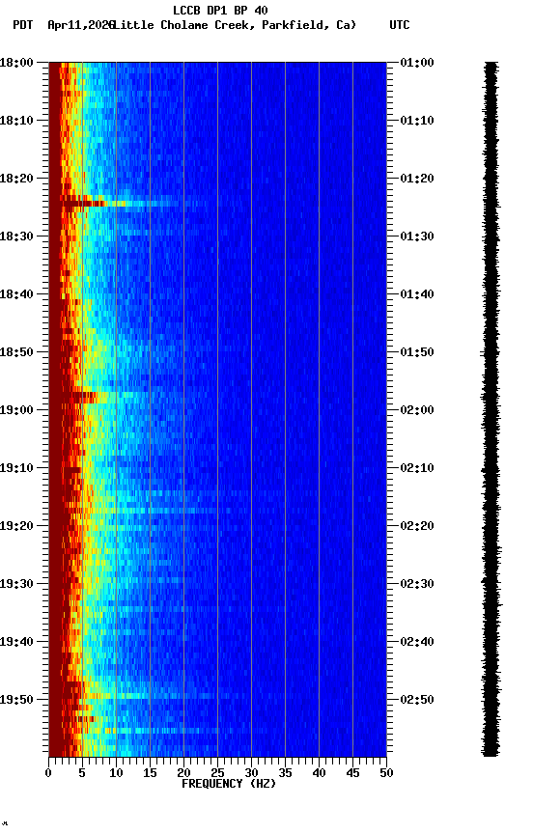Click the FREQUENCY (HZ) axis label

click(229, 784)
